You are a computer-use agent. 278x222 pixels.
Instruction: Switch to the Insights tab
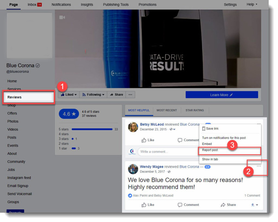(x=87, y=5)
